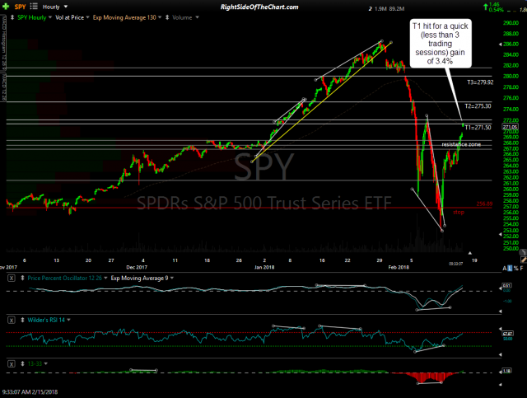
Task: Click move handle of 13-33 panel
Action: tap(22, 363)
